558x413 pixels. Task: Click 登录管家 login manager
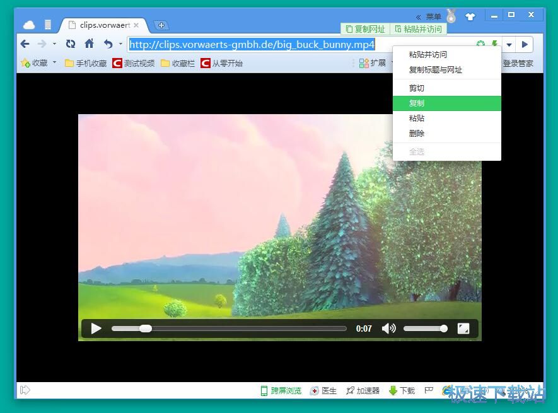pos(518,64)
